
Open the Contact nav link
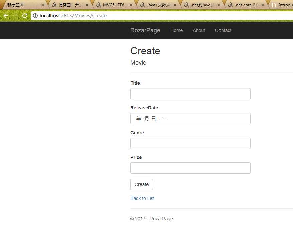(223, 30)
